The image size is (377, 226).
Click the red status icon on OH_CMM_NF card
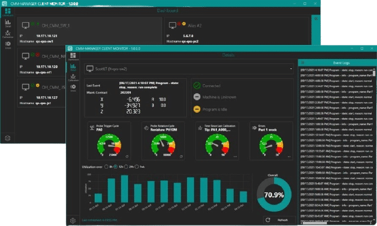(x=37, y=54)
